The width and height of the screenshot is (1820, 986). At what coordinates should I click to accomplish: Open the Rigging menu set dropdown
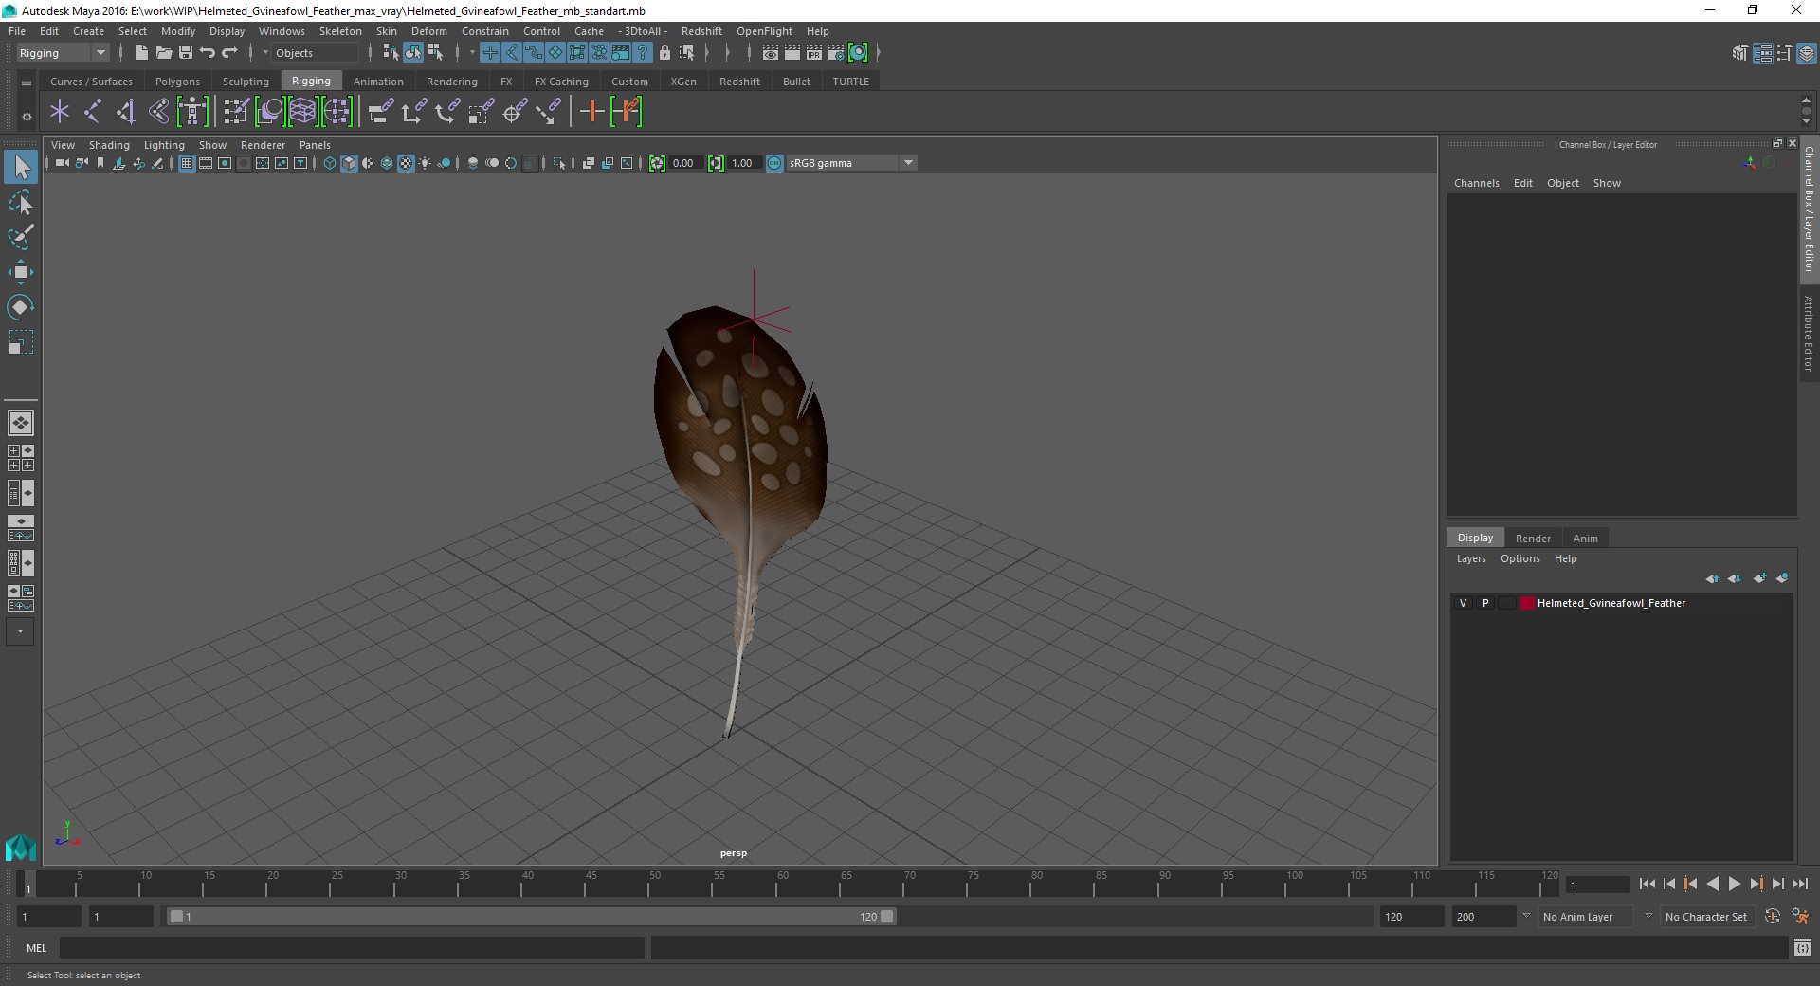[63, 53]
